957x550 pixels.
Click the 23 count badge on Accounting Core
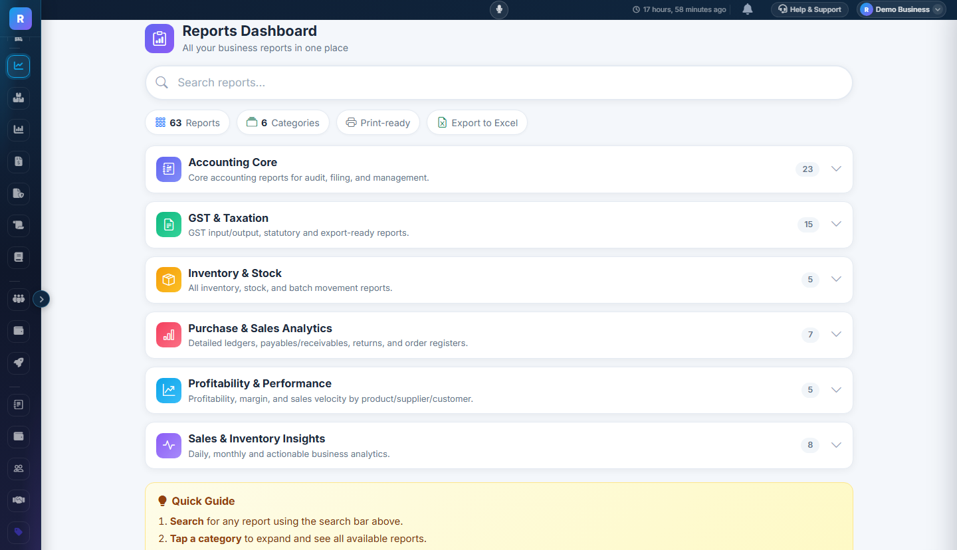click(807, 169)
